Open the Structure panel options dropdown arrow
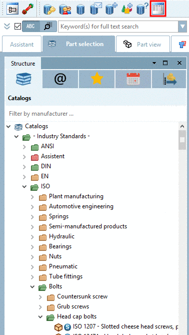 [154, 63]
